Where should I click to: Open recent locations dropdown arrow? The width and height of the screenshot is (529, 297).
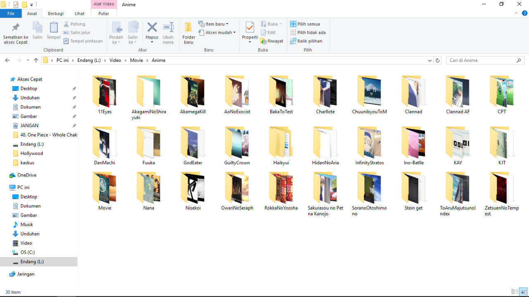tap(28, 60)
